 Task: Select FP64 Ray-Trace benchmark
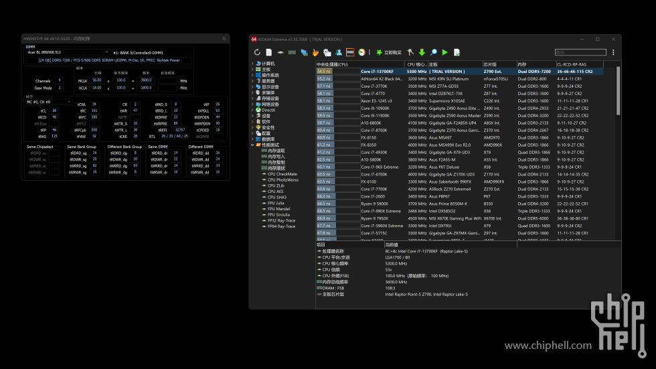tap(281, 226)
